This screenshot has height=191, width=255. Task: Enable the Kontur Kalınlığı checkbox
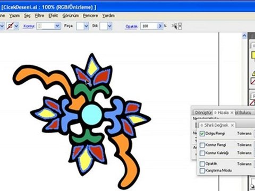[202, 153]
